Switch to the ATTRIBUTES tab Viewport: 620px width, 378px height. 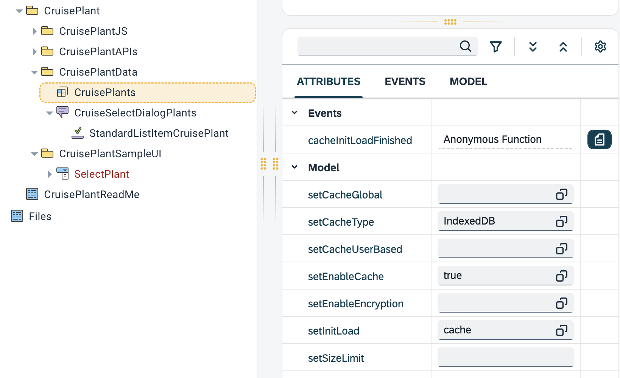[x=329, y=82]
